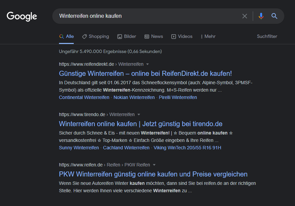
Task: Click the https://www.reifen.de URL breadcrumb
Action: [x=81, y=165]
